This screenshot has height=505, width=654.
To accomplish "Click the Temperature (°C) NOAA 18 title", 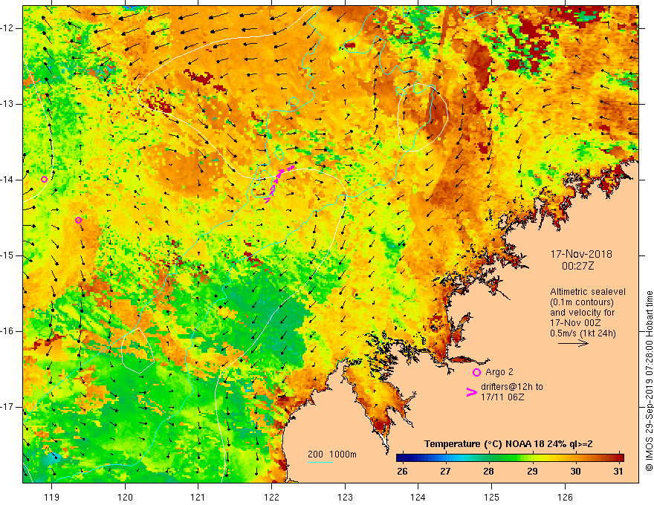I will click(x=508, y=444).
